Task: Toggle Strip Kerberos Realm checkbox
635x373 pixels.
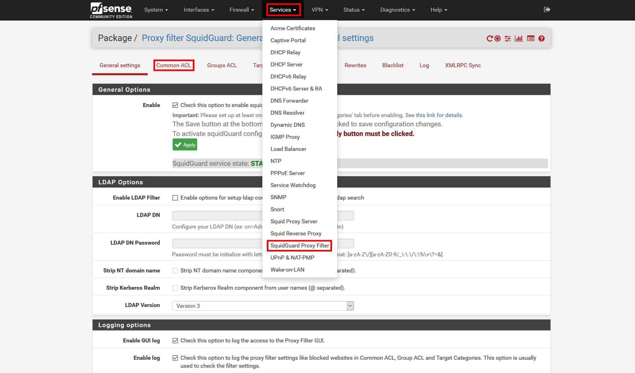Action: (x=175, y=288)
